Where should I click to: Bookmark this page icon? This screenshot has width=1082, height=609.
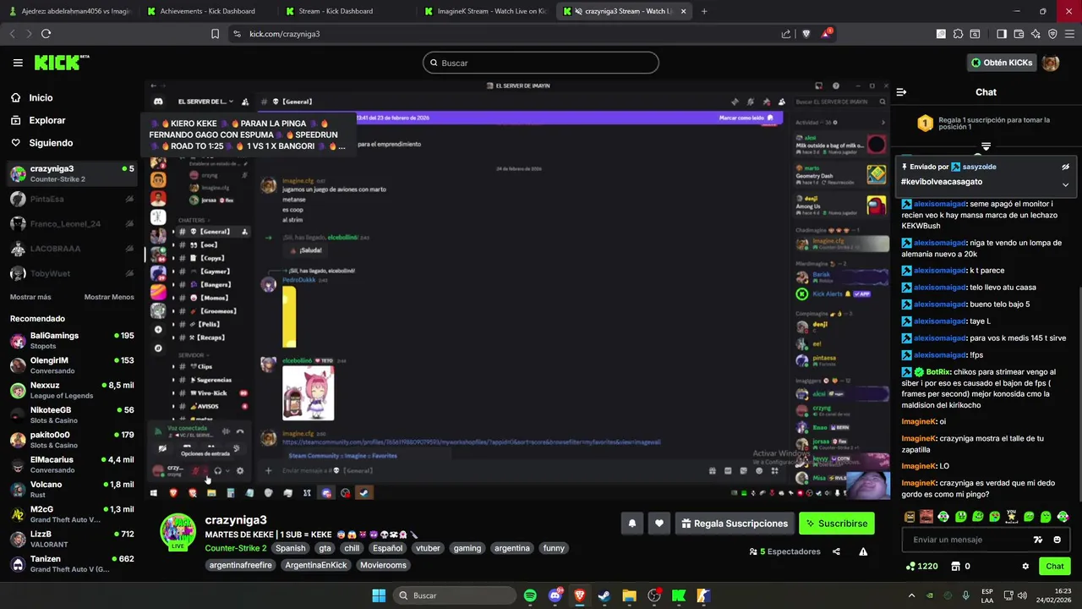(216, 34)
